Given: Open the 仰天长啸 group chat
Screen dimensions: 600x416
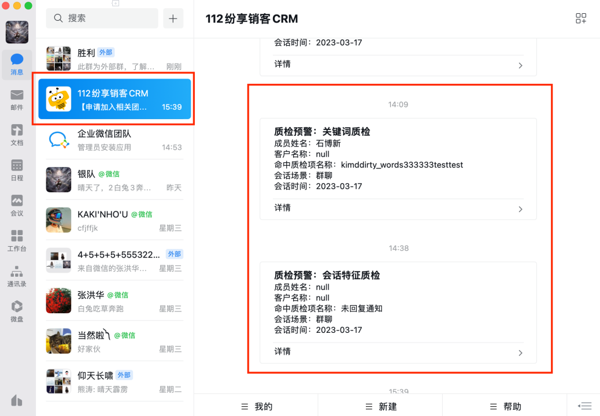Looking at the screenshot, I should coord(114,381).
